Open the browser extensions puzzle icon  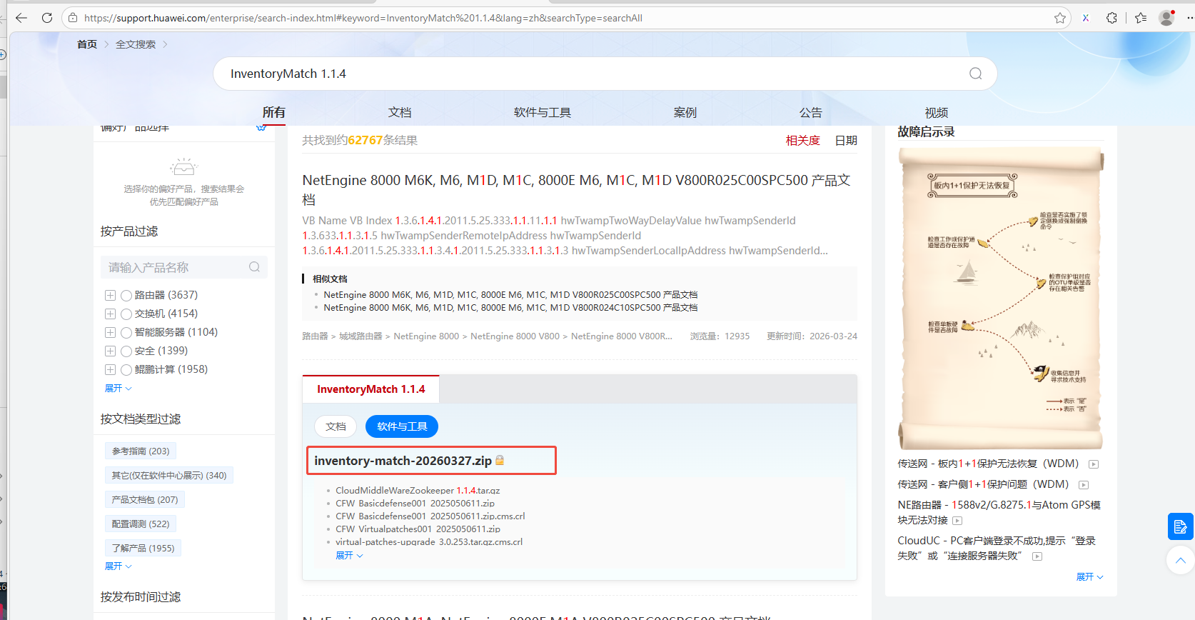click(x=1111, y=18)
